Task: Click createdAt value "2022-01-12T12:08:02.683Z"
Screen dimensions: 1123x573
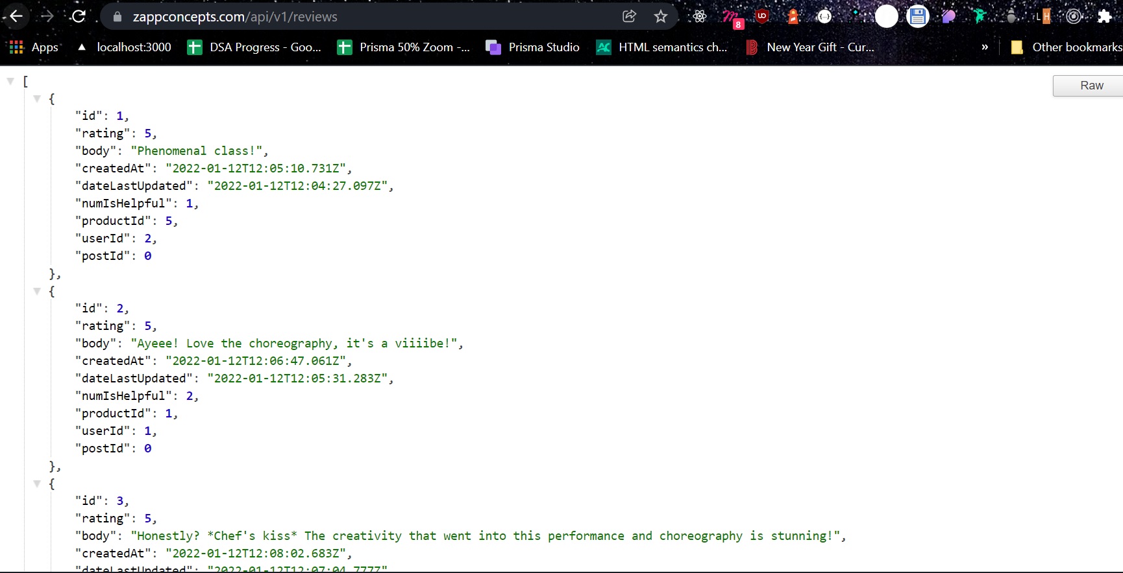Action: [256, 554]
